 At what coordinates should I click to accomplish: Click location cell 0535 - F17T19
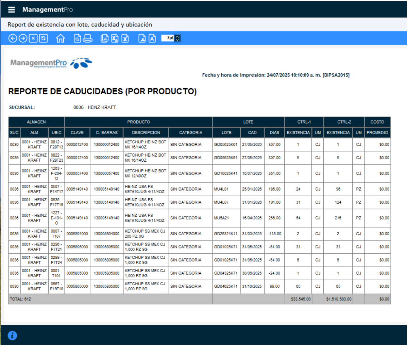(x=56, y=202)
